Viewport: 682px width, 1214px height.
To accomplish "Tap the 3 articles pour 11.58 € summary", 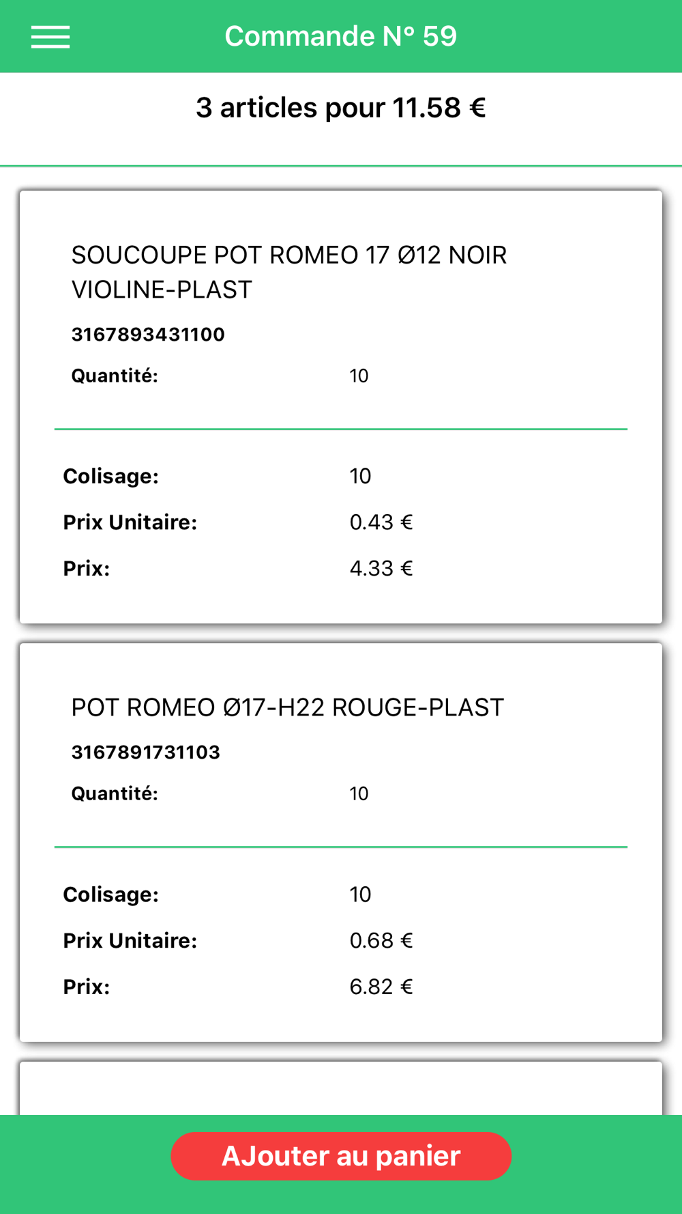I will (341, 108).
